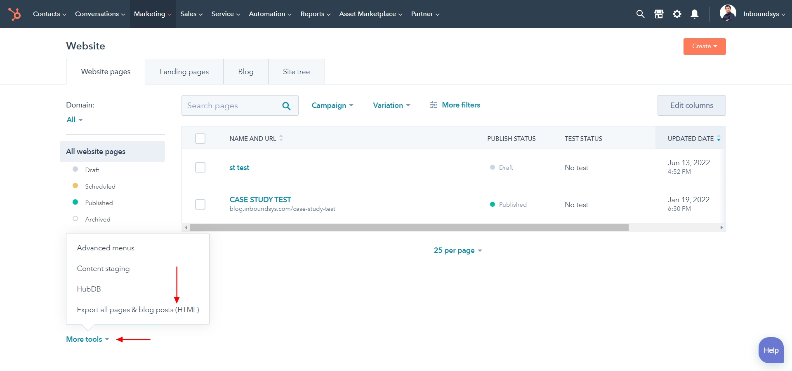Sort by clicking the UPDATED DATE sort arrows
This screenshot has width=792, height=371.
coord(719,139)
